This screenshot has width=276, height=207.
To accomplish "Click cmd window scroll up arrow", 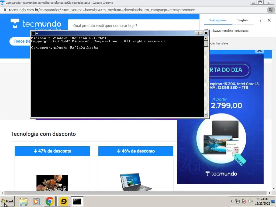I will 206,38.
